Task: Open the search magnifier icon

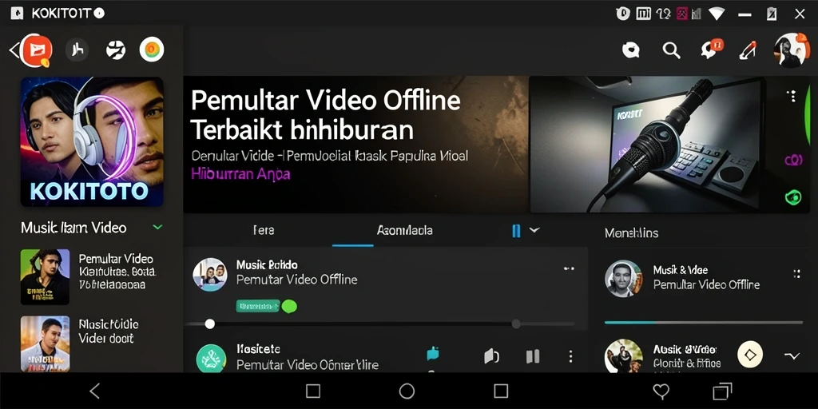Action: (671, 50)
